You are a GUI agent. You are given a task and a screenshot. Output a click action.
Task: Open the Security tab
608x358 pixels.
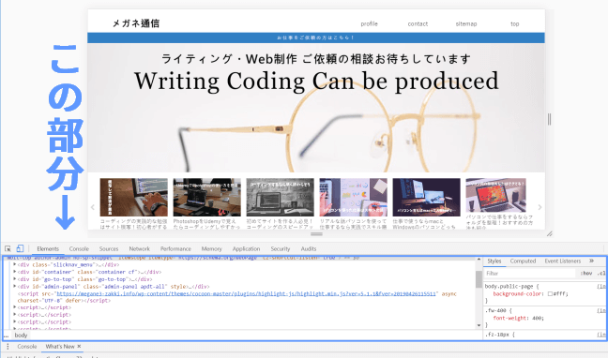pos(281,248)
